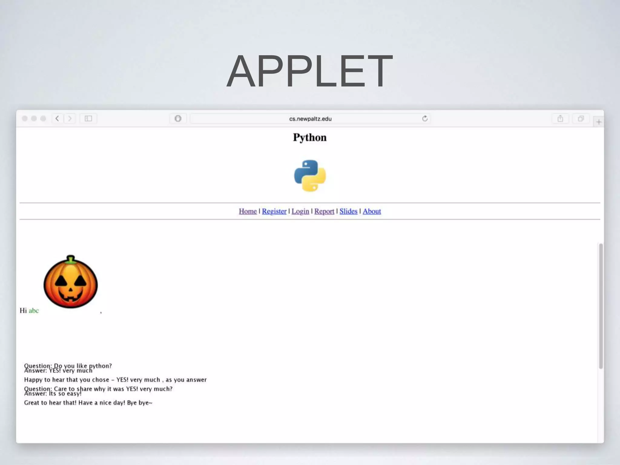Screen dimensions: 620x465
Task: Open the Slides link
Action: point(348,211)
